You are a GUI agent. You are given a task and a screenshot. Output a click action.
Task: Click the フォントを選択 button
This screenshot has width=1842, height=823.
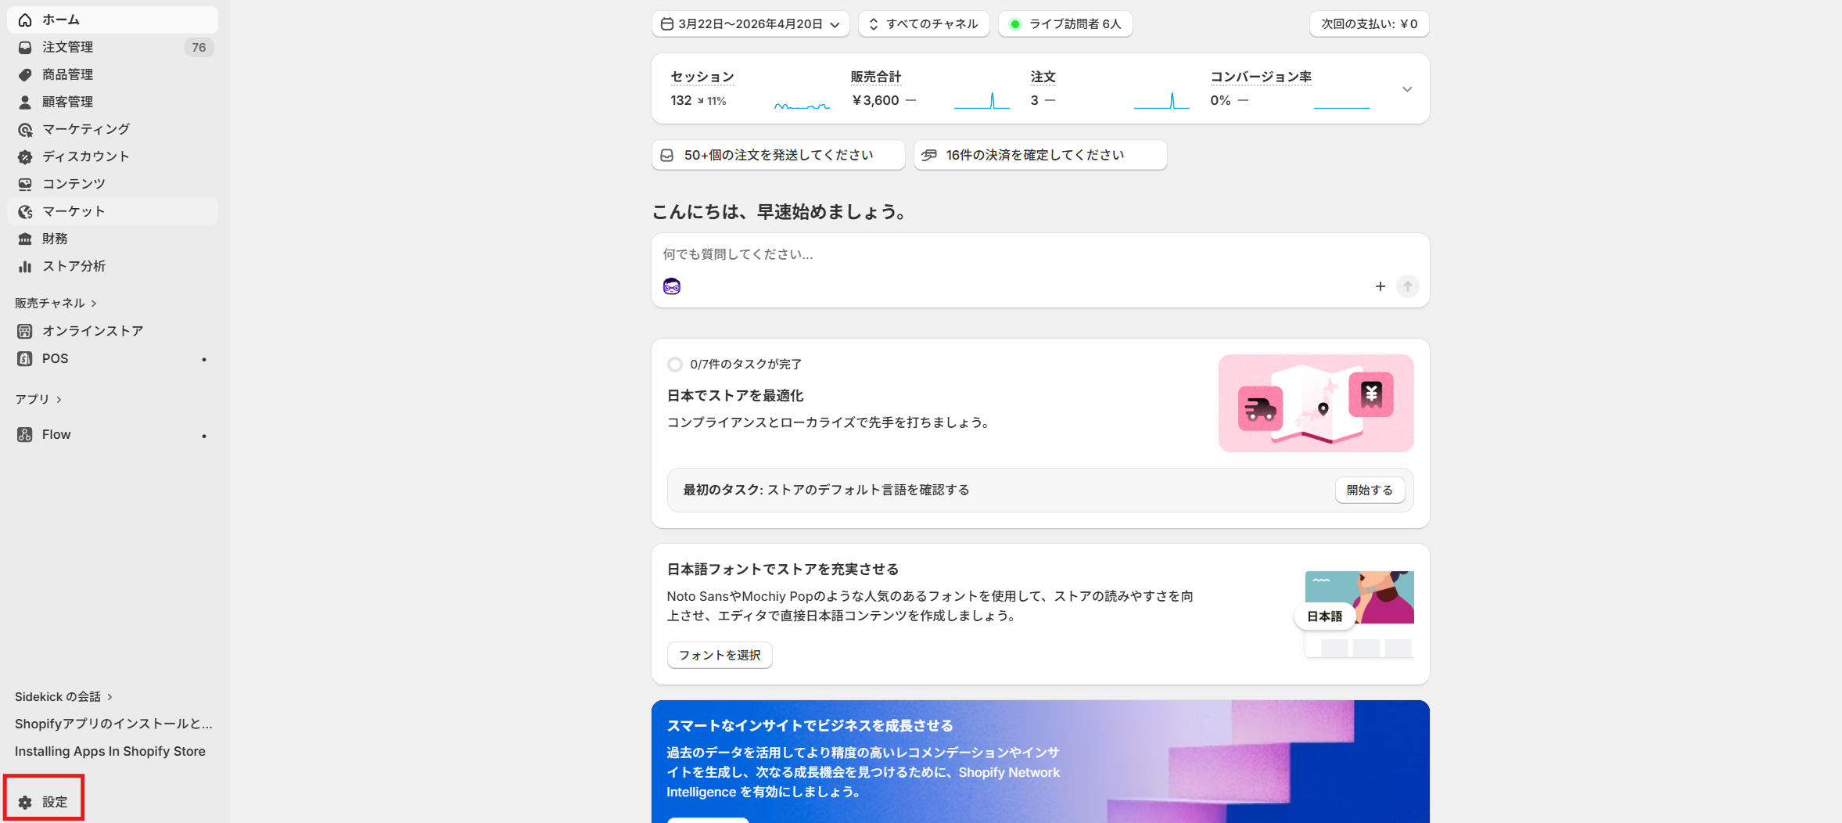click(x=719, y=655)
